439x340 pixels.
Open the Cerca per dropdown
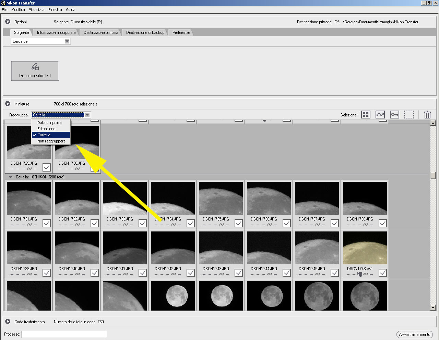(41, 41)
